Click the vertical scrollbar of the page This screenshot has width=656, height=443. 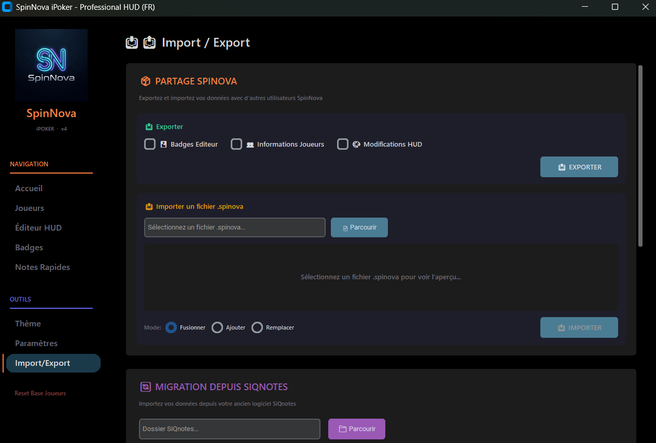640,155
